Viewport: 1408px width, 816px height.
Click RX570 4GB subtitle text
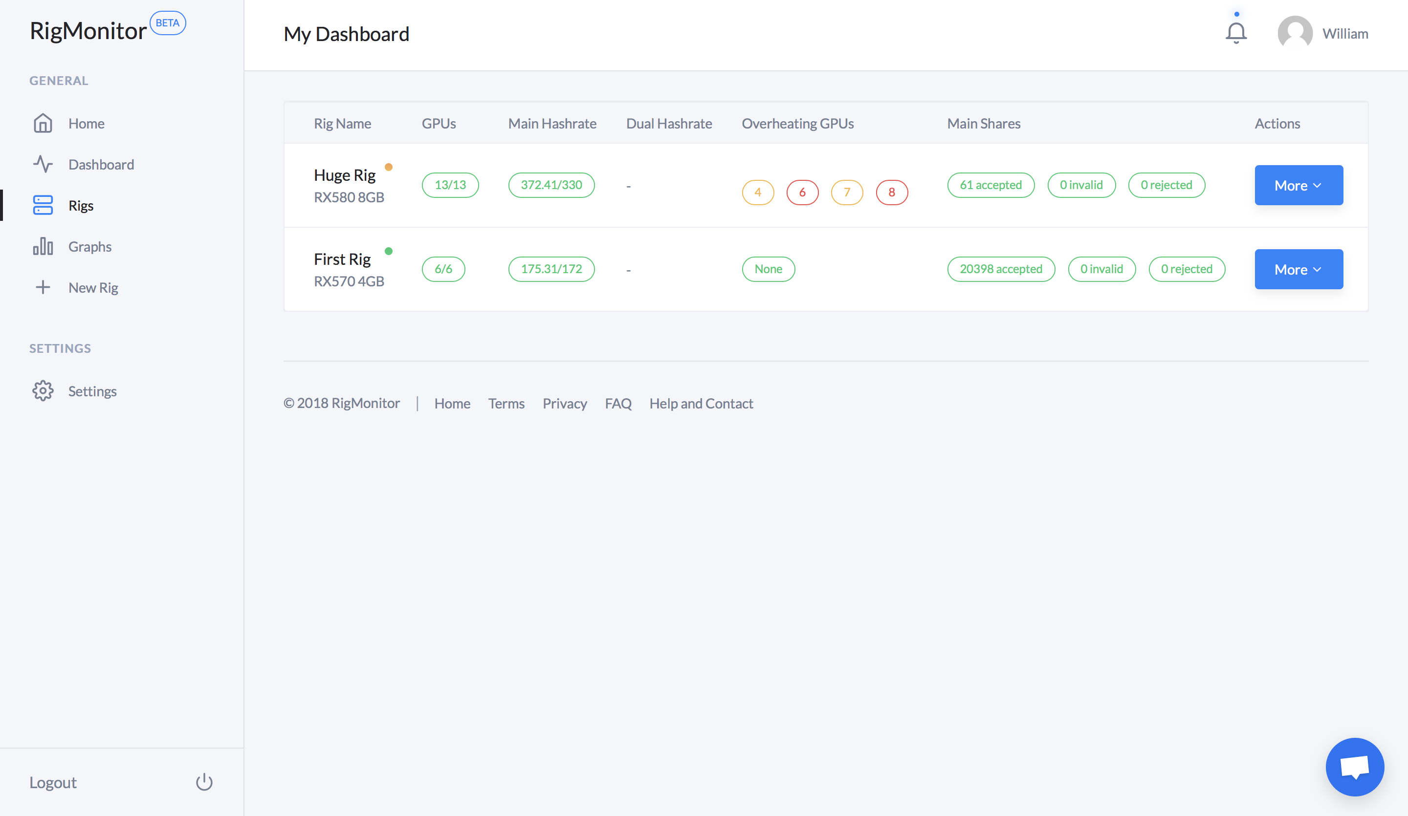[x=349, y=281]
